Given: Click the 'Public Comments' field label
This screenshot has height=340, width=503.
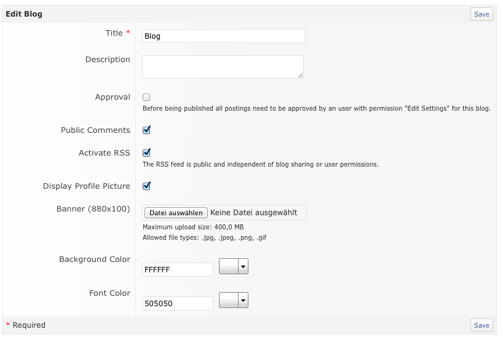Looking at the screenshot, I should (95, 130).
